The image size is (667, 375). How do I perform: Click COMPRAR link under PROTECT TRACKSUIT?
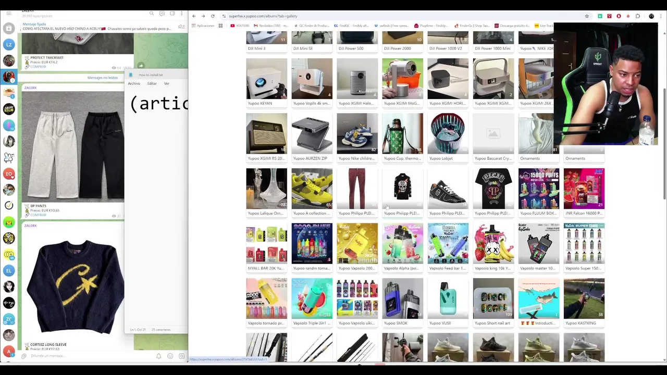pos(38,67)
